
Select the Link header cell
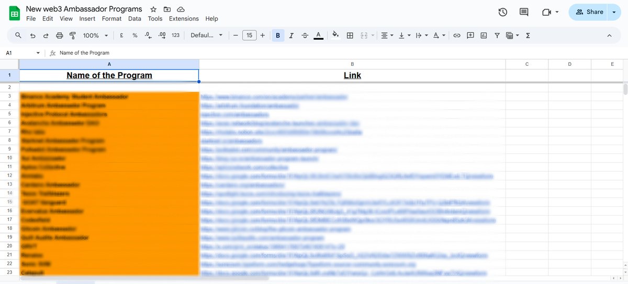coord(352,75)
